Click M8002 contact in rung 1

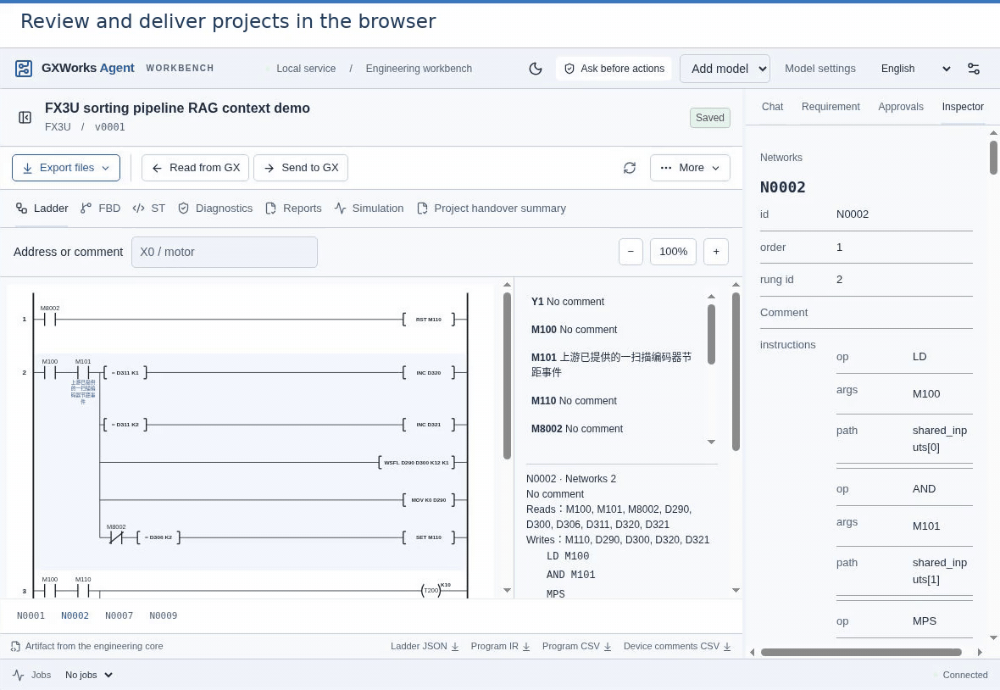[50, 319]
